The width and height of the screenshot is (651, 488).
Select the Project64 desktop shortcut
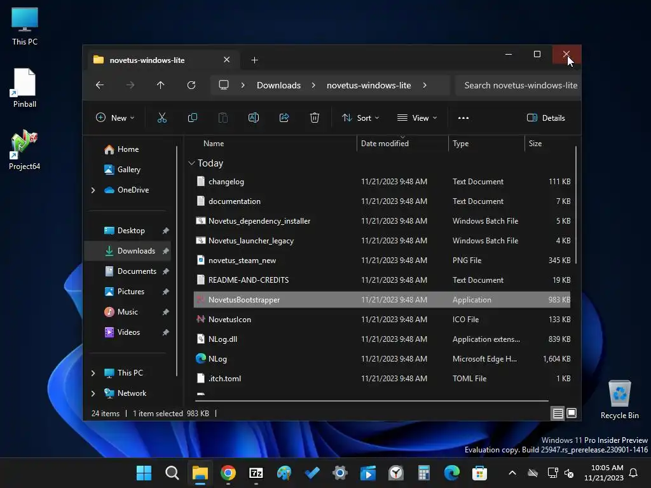click(x=24, y=150)
